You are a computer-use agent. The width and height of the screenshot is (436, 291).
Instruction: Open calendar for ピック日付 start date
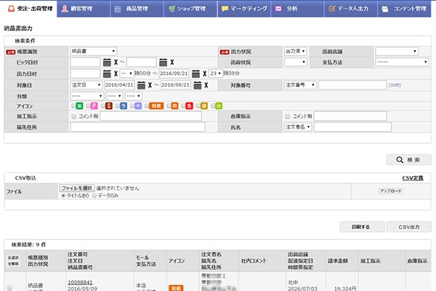click(107, 63)
